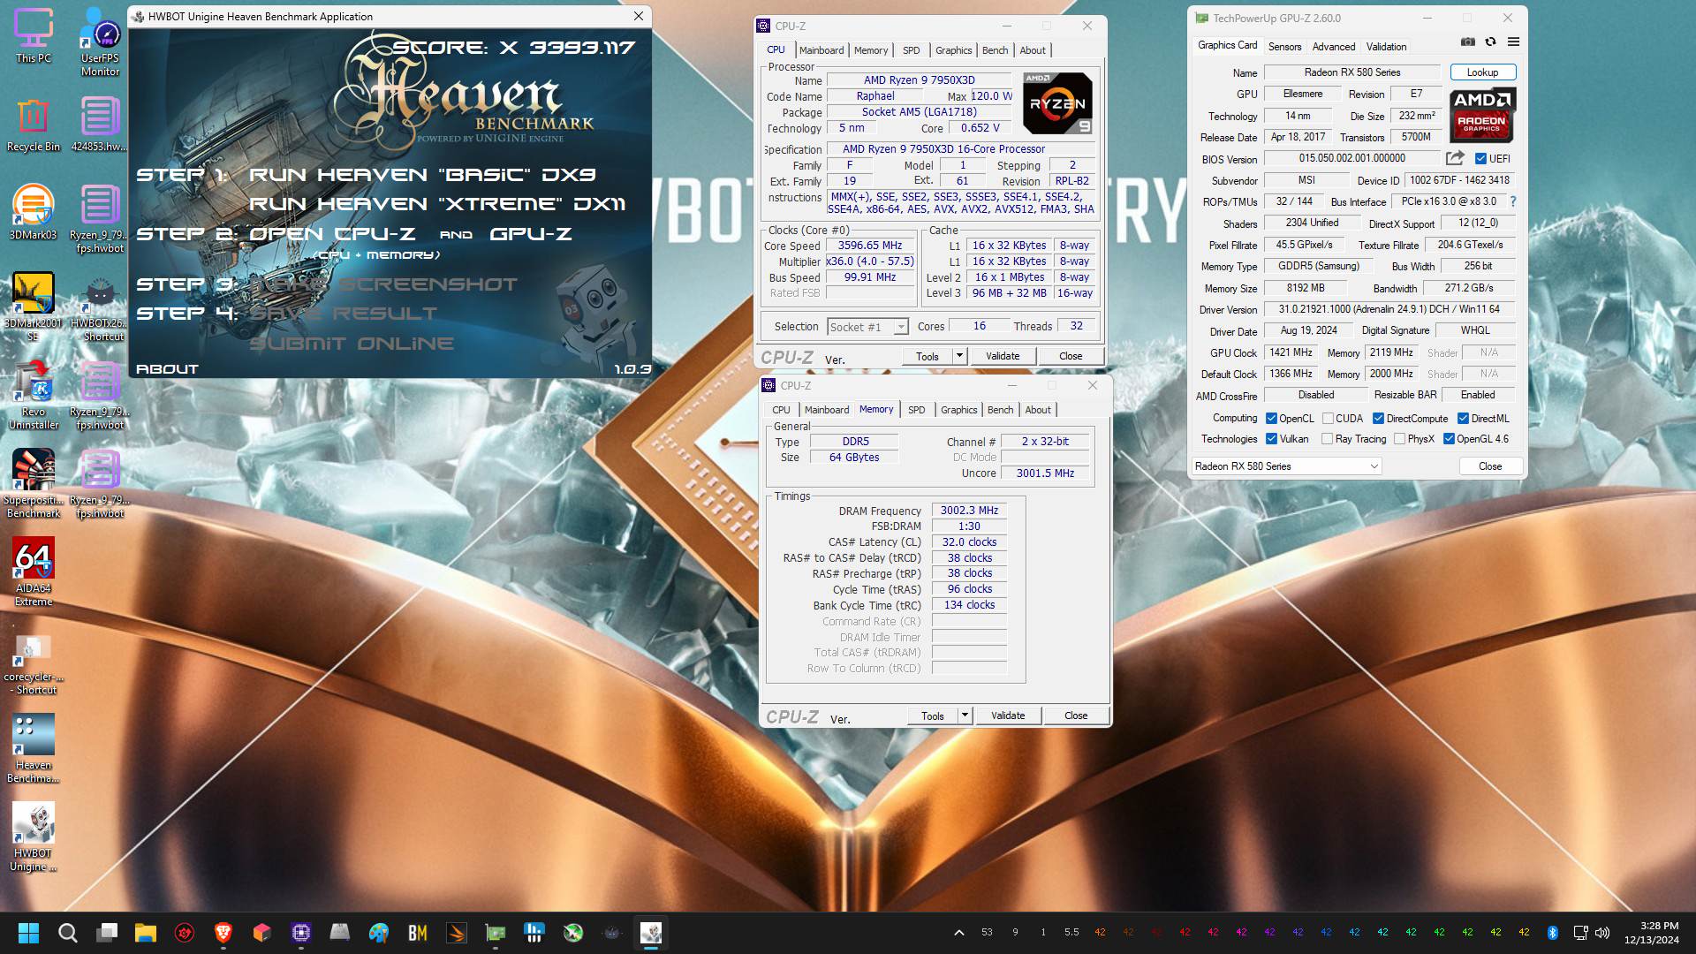Click Save Result in Heaven app

point(343,314)
